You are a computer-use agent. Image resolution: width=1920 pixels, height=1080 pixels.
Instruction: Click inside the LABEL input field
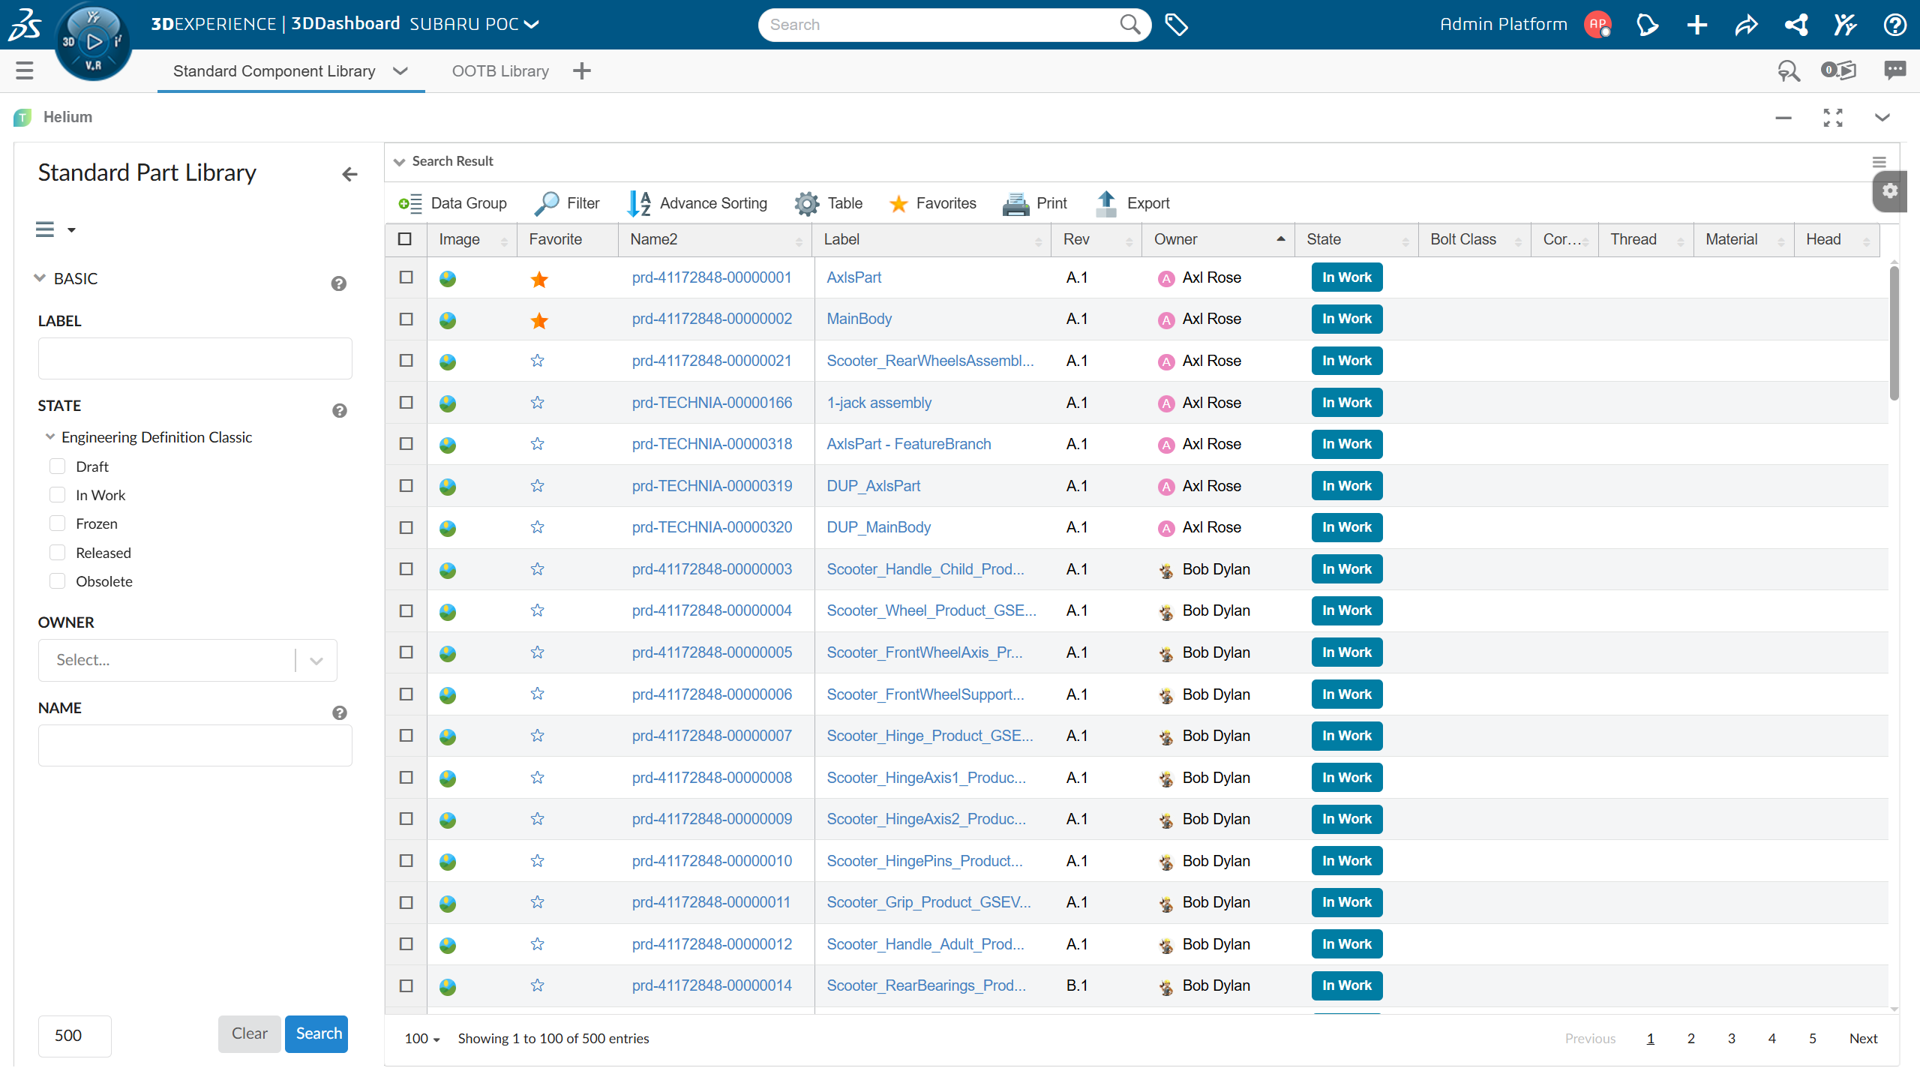tap(194, 358)
